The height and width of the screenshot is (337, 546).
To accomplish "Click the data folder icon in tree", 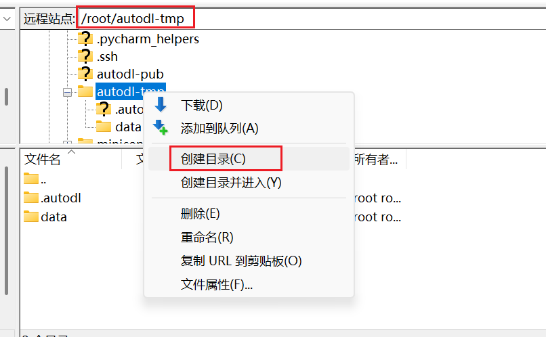I will [x=104, y=127].
